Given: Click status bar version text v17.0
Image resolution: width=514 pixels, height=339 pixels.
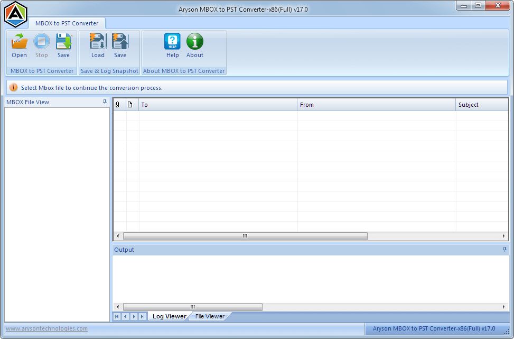Looking at the screenshot, I should point(434,328).
